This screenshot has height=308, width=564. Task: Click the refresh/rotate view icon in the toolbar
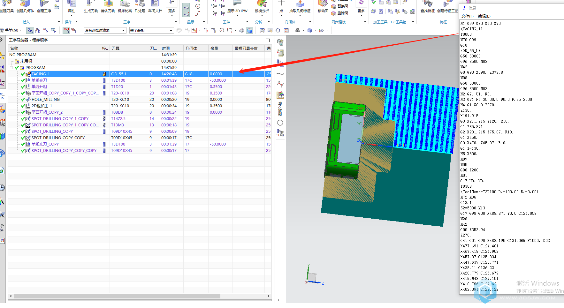[x=278, y=30]
